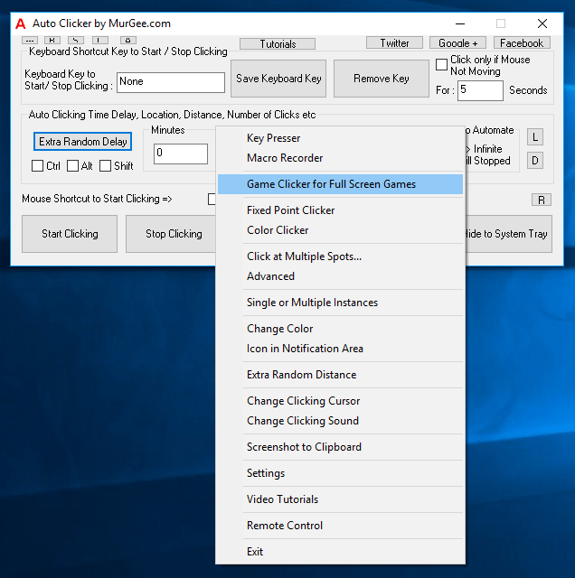575x578 pixels.
Task: Click Save Keyboard Key button
Action: (x=278, y=79)
